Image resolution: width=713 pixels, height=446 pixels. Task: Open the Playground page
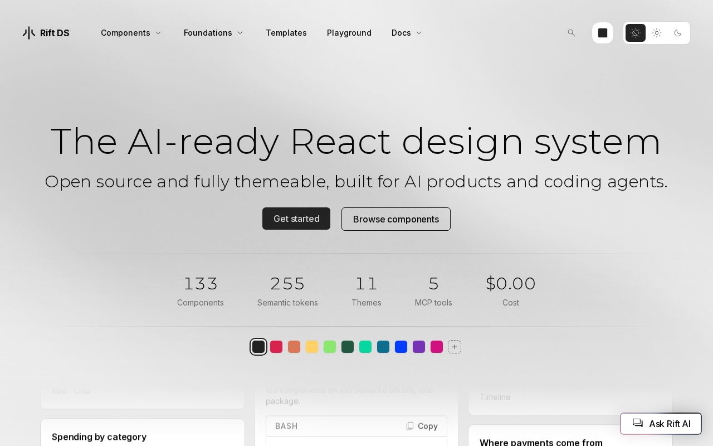[349, 33]
